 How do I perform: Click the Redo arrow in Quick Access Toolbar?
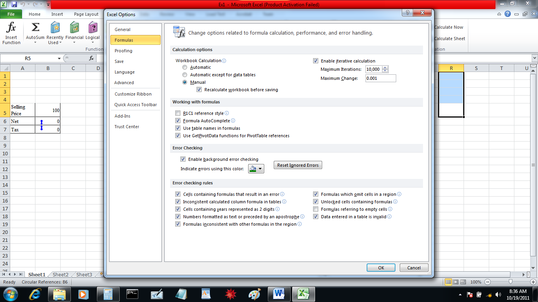(36, 4)
